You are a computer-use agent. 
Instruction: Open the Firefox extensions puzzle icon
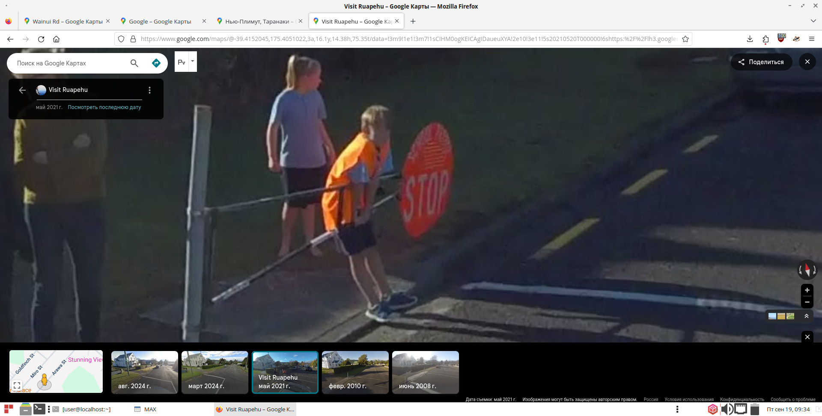tap(765, 39)
